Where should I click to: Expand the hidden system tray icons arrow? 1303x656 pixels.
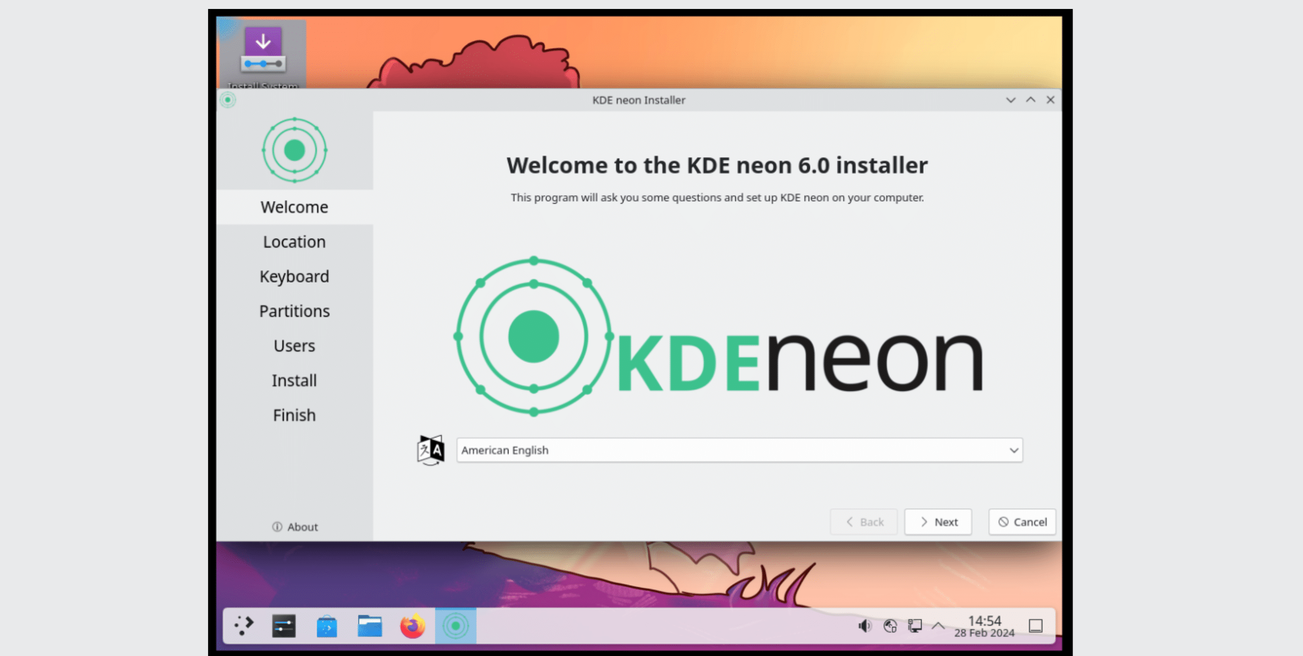pos(938,626)
